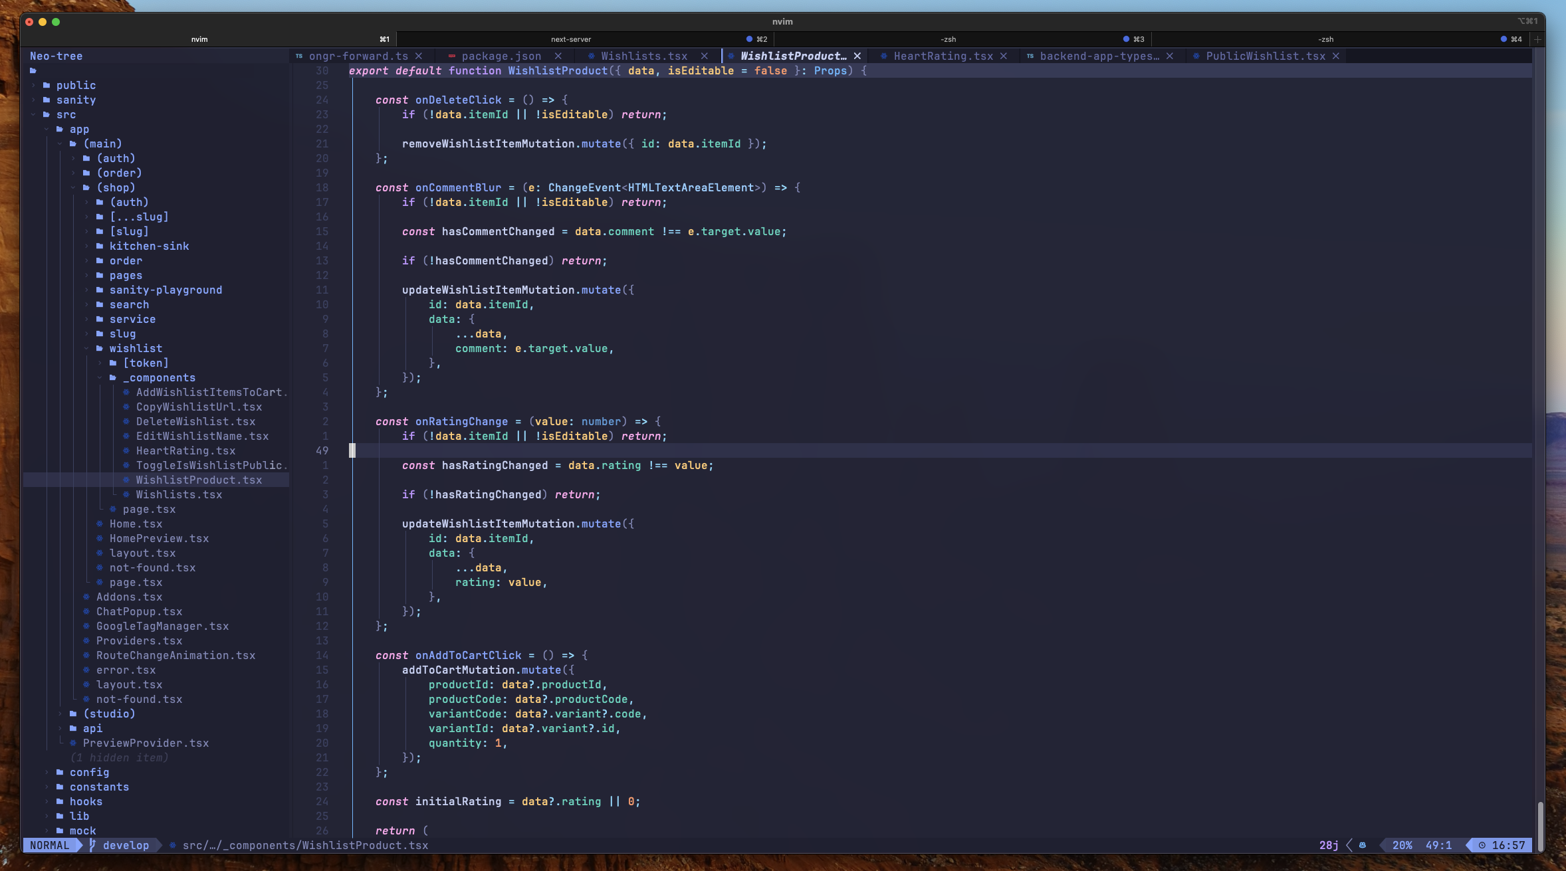
Task: Click the React icon before HeartRating.tsx in tree
Action: [126, 450]
